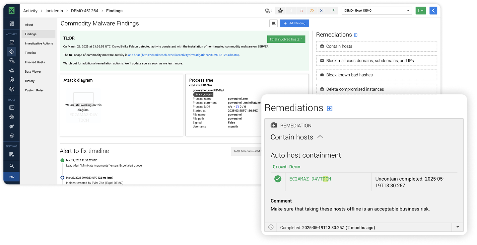Image resolution: width=477 pixels, height=245 pixels.
Task: Open the target bullseye icon in sidebar
Action: 12,89
